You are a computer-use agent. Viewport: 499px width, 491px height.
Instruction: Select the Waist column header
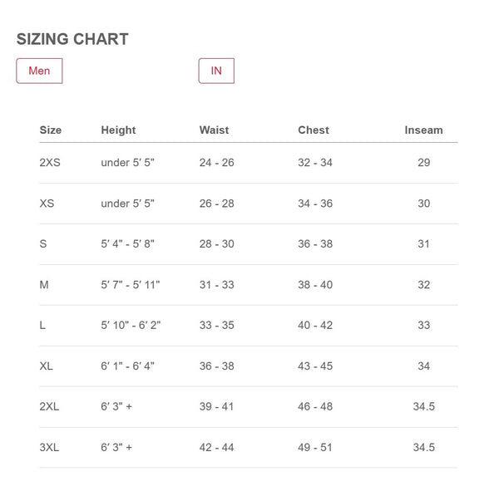[214, 130]
